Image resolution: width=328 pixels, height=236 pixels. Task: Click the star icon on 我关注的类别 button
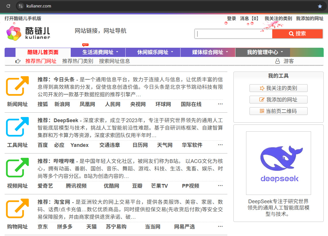pyautogui.click(x=262, y=88)
